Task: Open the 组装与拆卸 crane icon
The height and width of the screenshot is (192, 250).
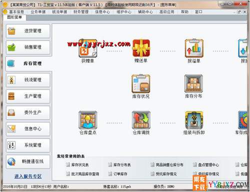Action: click(x=194, y=120)
